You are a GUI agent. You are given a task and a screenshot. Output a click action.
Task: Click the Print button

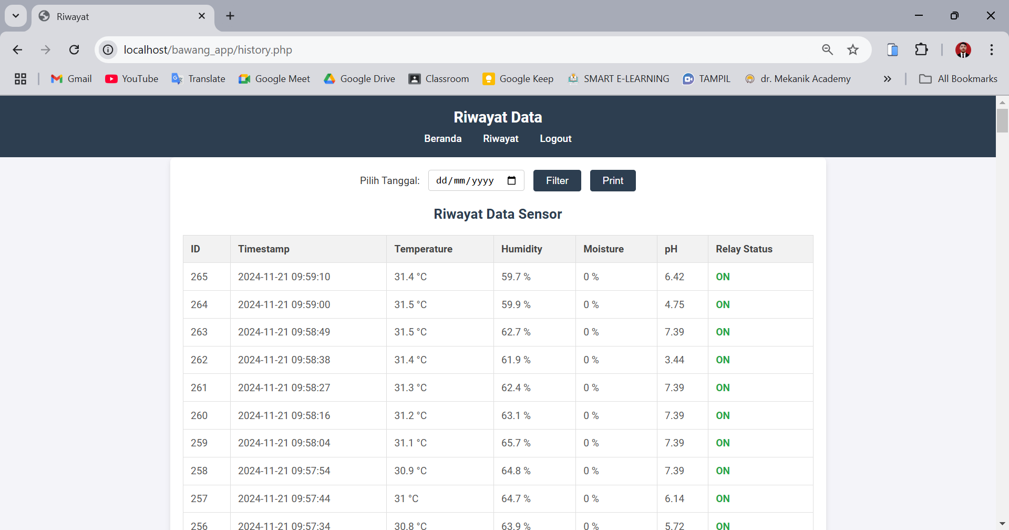click(x=613, y=181)
